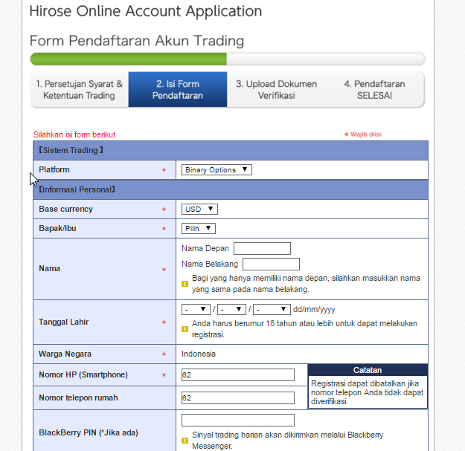
Task: Click the yellow info icon under Tanggal Lahir
Action: tap(185, 329)
